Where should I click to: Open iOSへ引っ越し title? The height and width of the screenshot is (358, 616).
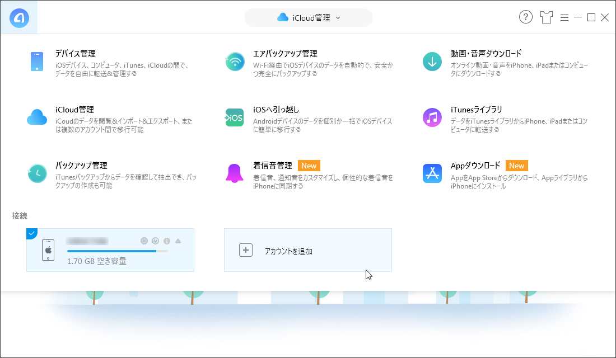tap(276, 110)
